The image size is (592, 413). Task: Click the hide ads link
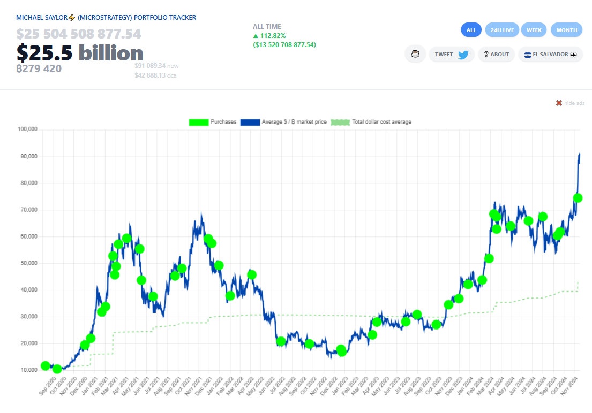tap(573, 103)
